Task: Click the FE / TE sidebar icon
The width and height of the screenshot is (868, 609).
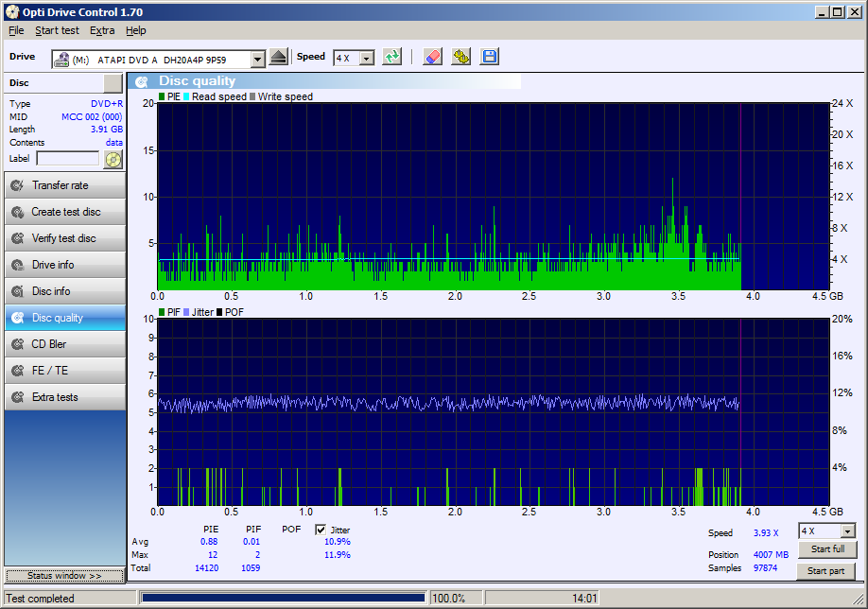Action: (18, 371)
